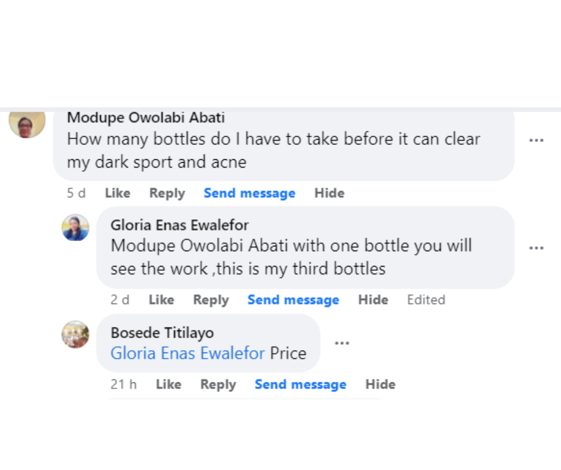This screenshot has height=470, width=561.
Task: Send message to Modupe Owolabi Abati
Action: 249,193
